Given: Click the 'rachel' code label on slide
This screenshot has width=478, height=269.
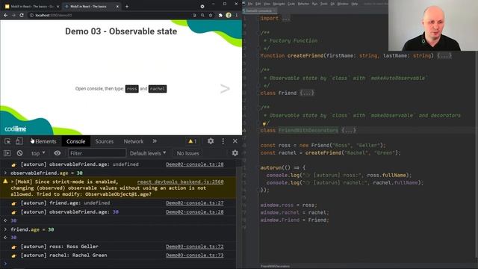Looking at the screenshot, I should tap(158, 89).
